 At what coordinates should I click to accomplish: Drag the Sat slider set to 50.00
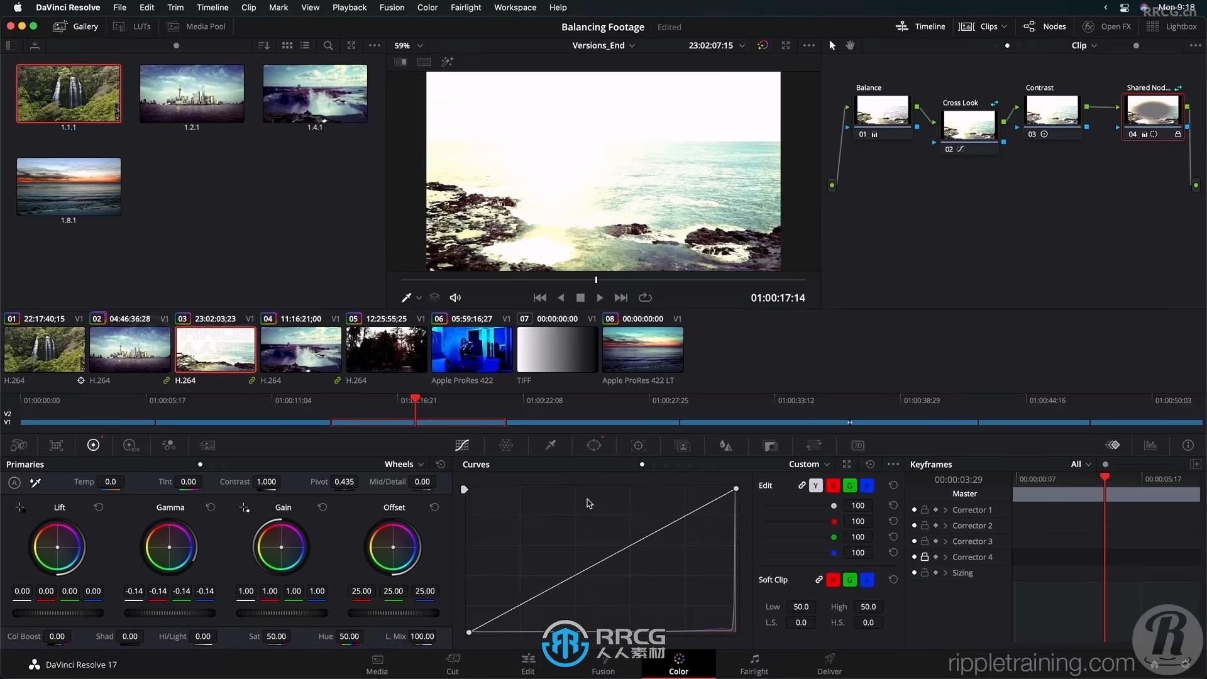(276, 636)
